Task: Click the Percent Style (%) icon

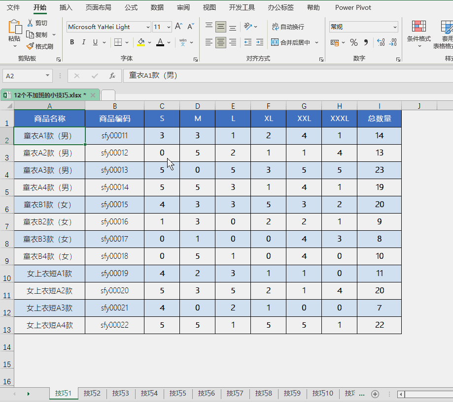Action: 353,42
